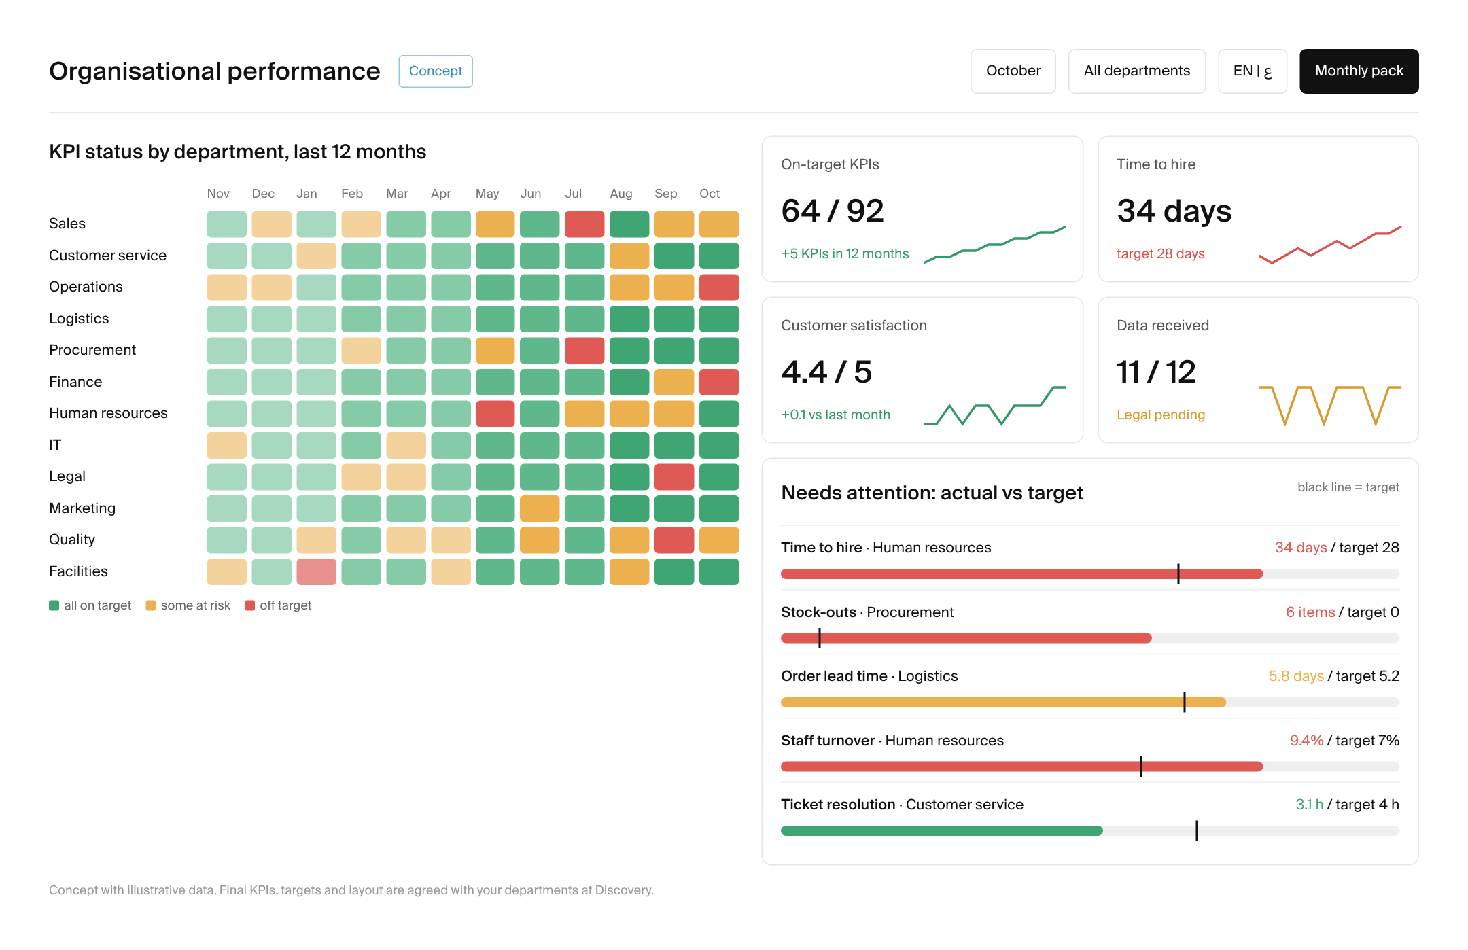Click the Facilities January pink cell

(x=316, y=571)
